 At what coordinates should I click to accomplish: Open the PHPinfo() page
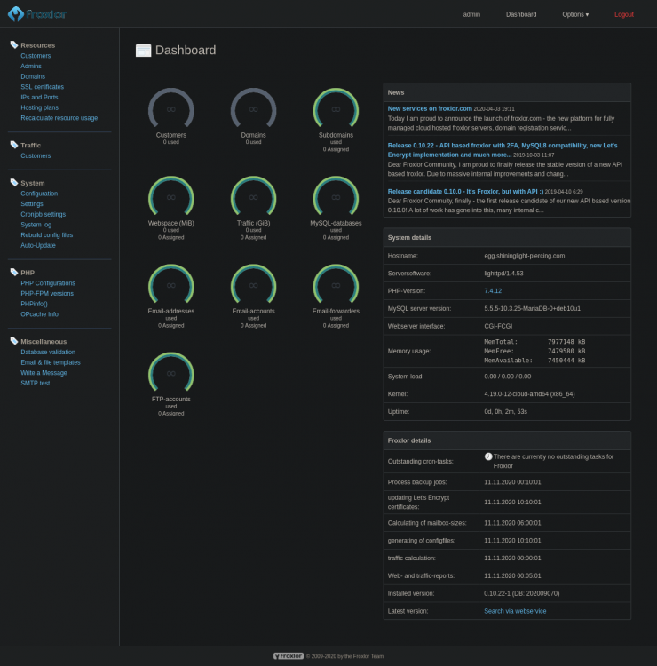pos(35,304)
